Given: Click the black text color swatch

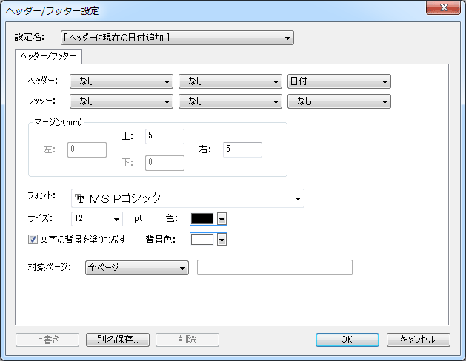Looking at the screenshot, I should (202, 218).
